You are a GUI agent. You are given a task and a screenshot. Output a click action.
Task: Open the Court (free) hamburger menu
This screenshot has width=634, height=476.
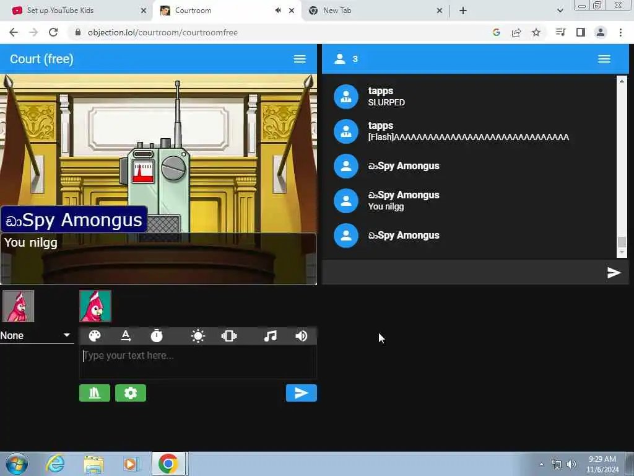tap(300, 59)
